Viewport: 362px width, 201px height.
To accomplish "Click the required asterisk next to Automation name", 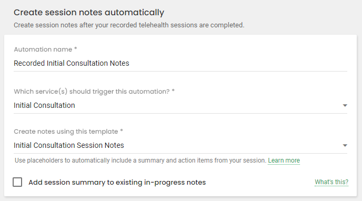I will click(75, 48).
